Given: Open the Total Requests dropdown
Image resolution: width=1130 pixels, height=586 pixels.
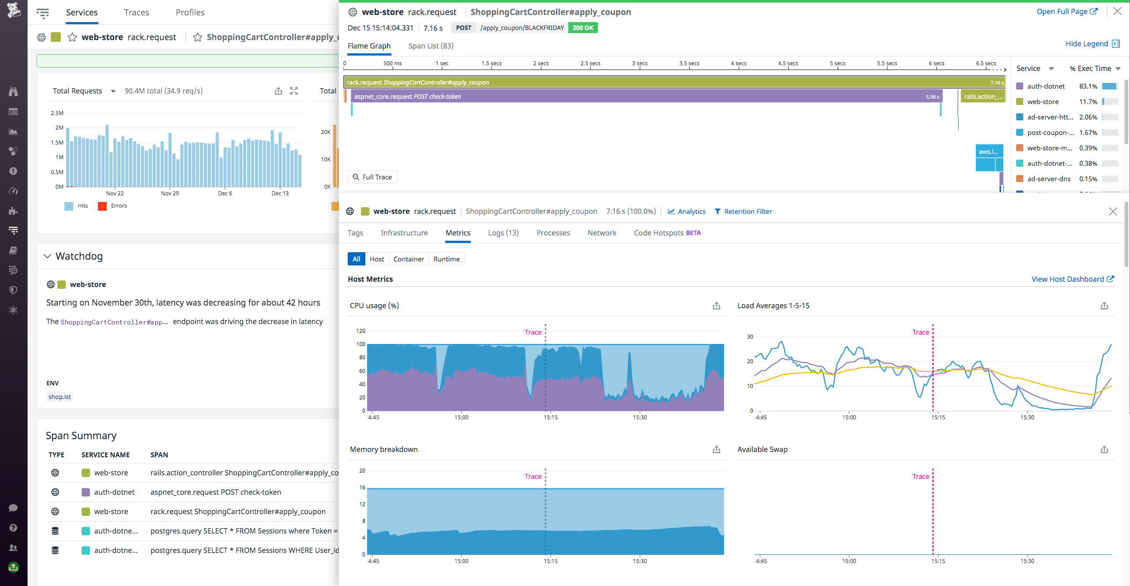Looking at the screenshot, I should pyautogui.click(x=113, y=91).
